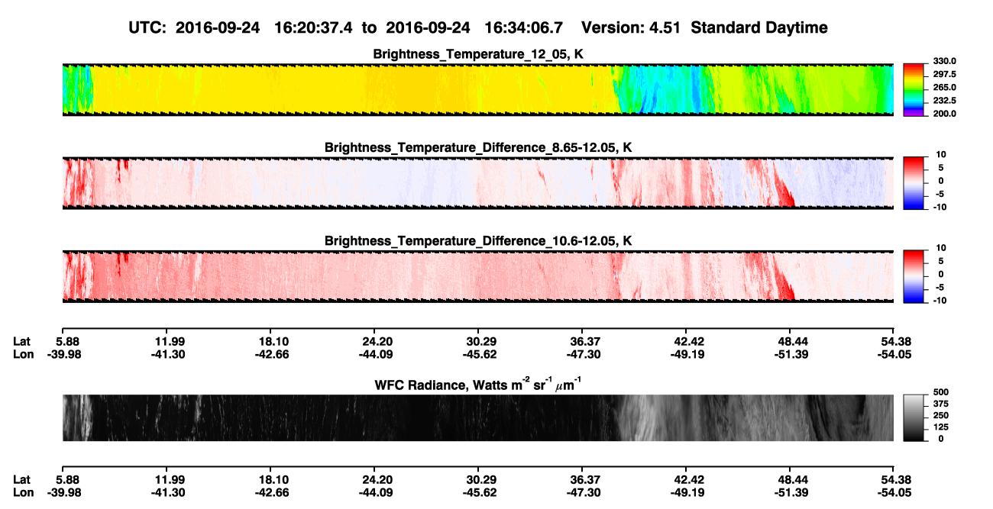Screen dimensions: 993x509
Task: Click the WFC Radiance panel title
Action: point(477,384)
